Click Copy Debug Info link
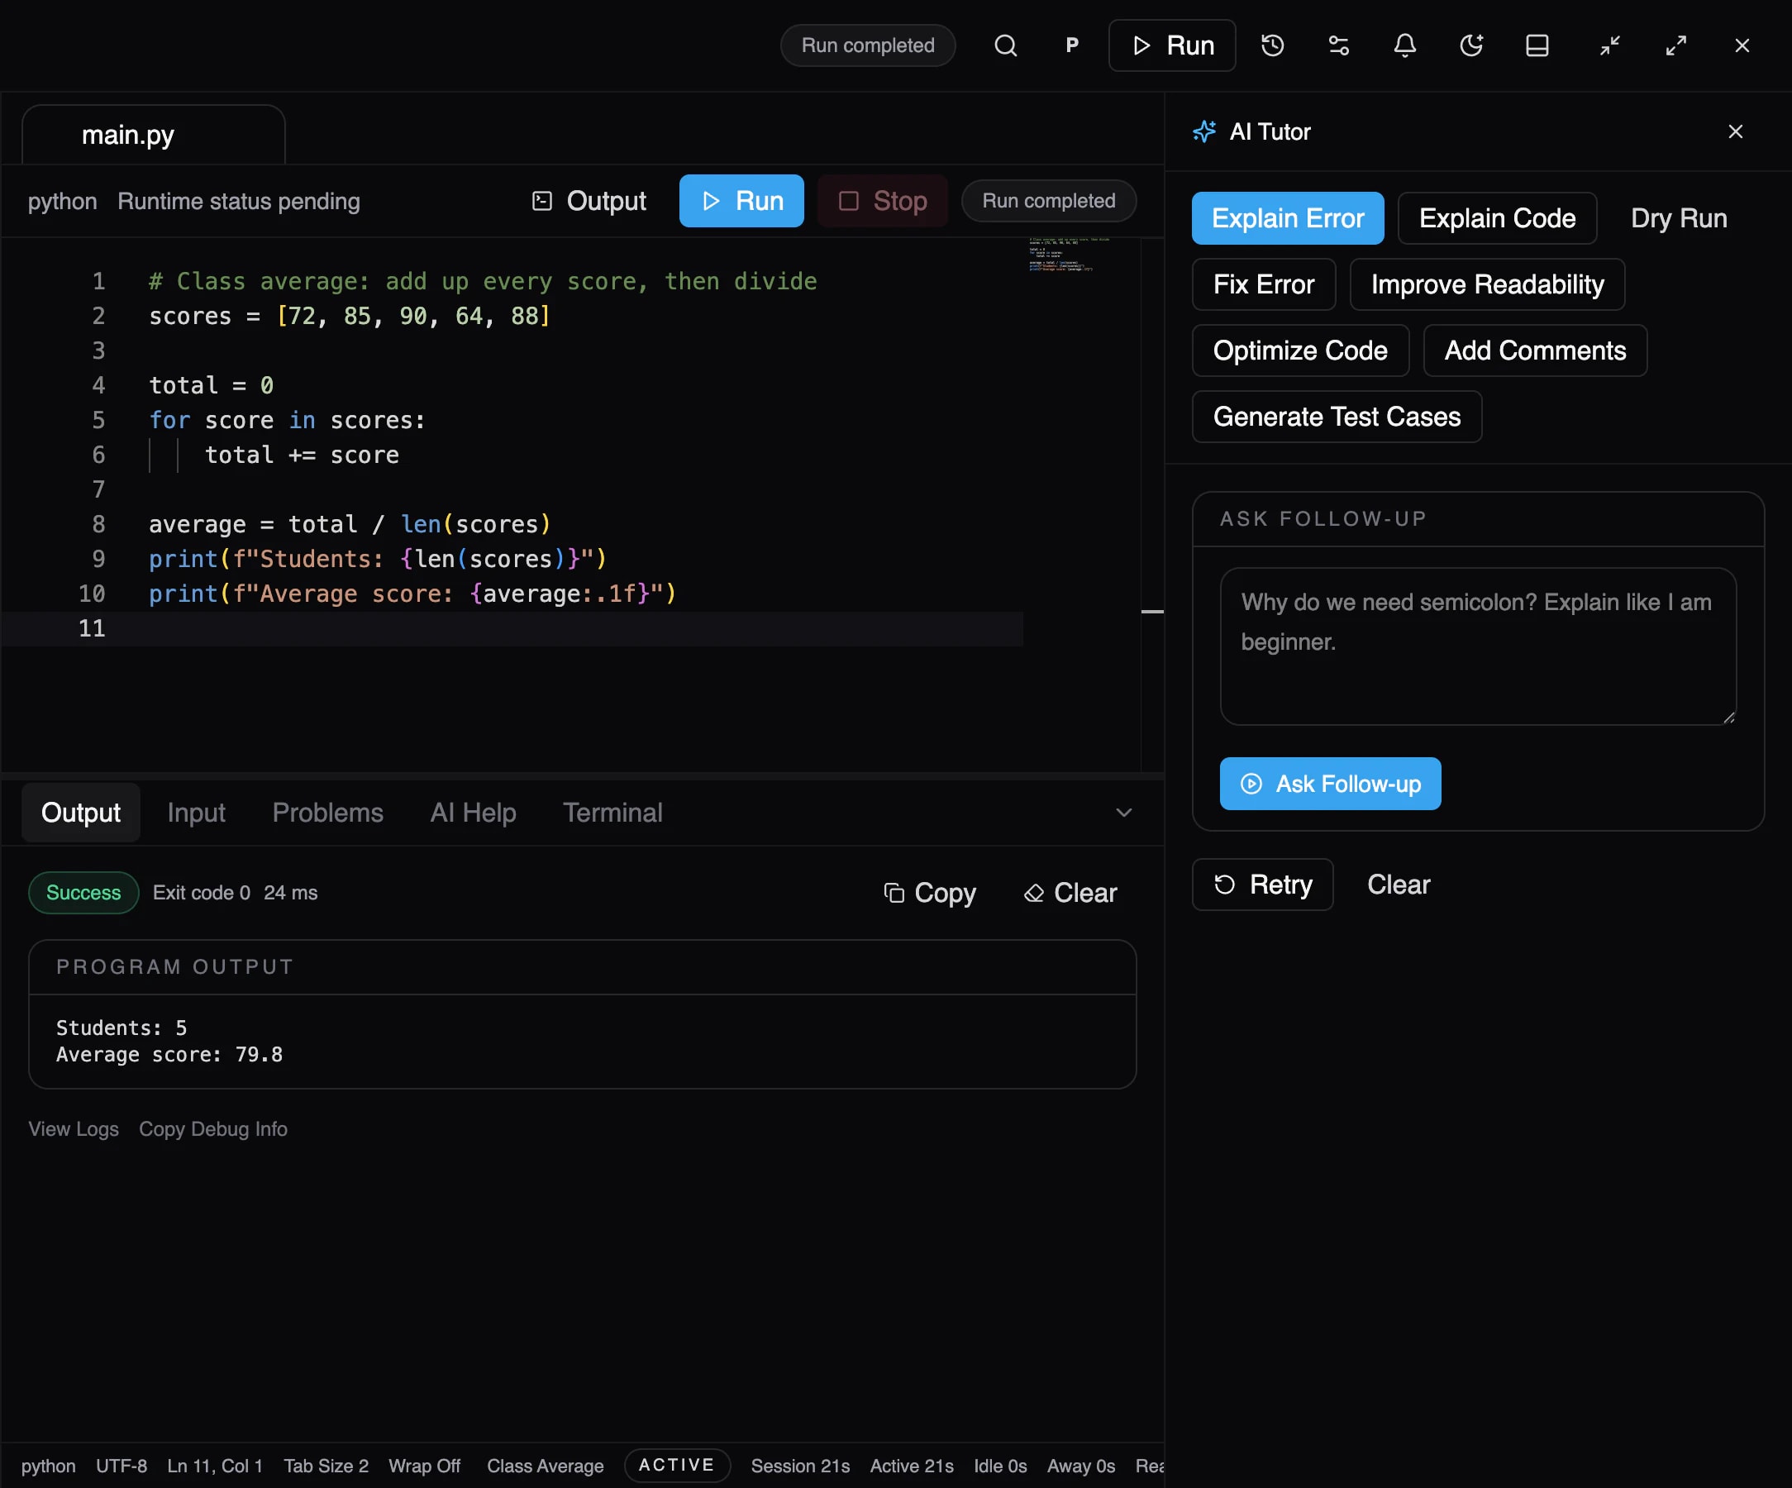The image size is (1792, 1488). (213, 1128)
